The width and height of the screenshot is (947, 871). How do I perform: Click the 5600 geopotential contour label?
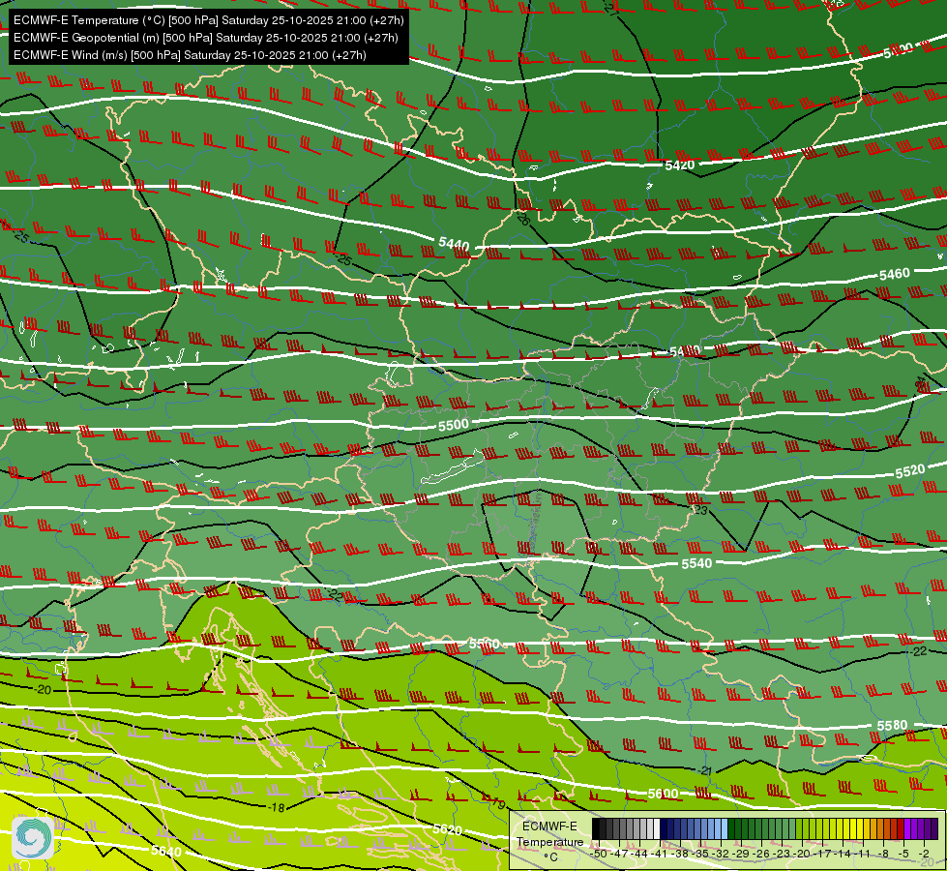click(x=664, y=793)
